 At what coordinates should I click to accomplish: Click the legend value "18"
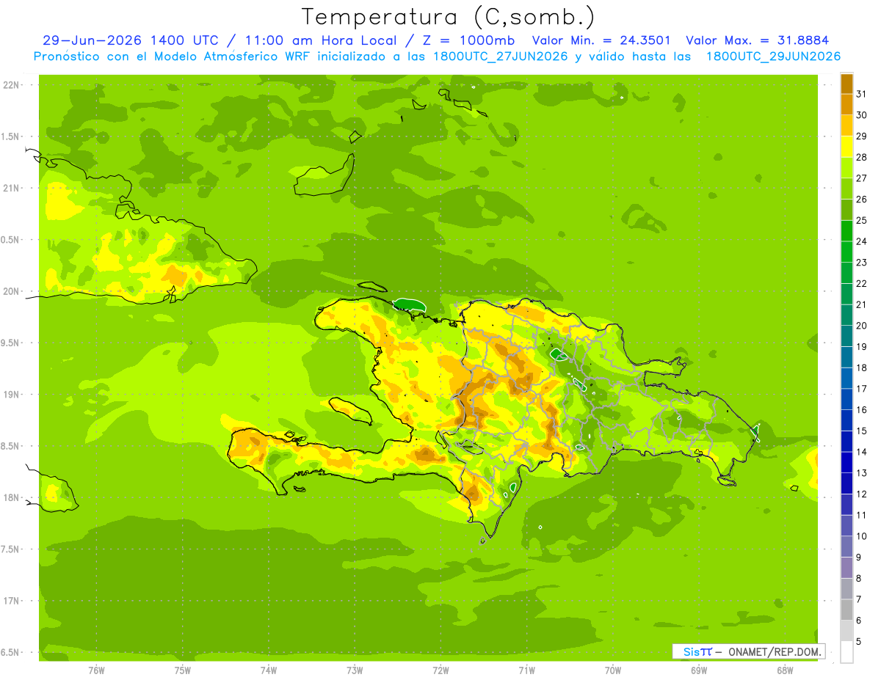click(x=862, y=368)
